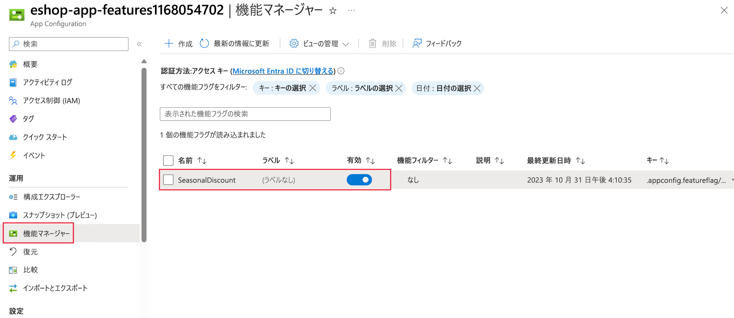Sort by キー column arrows

664,161
